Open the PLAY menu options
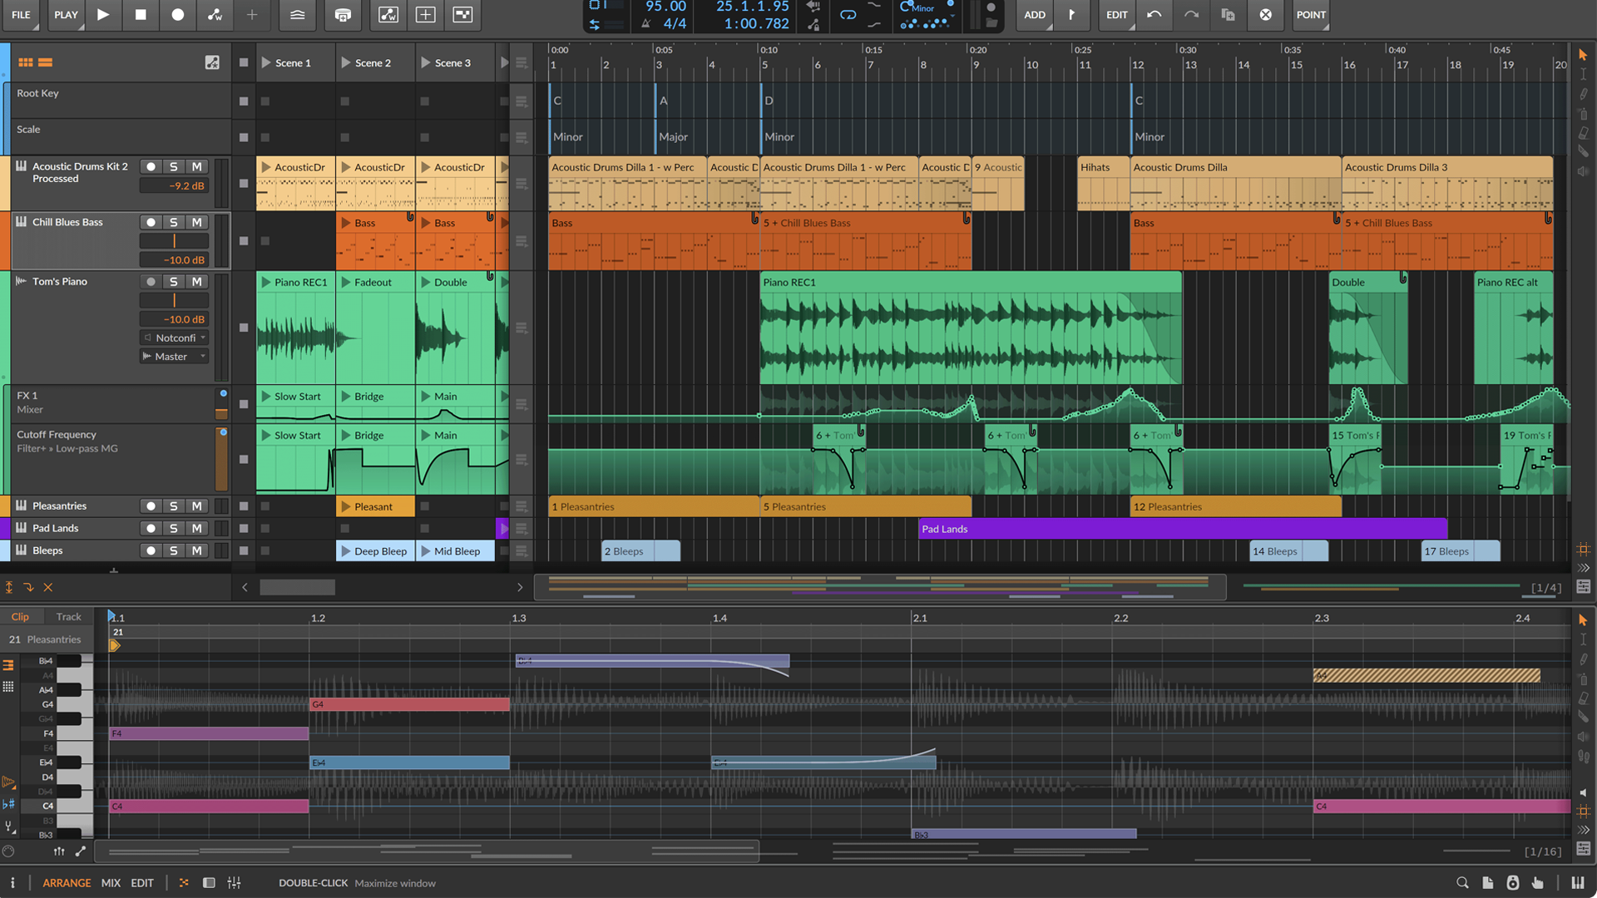Viewport: 1597px width, 898px height. point(66,14)
